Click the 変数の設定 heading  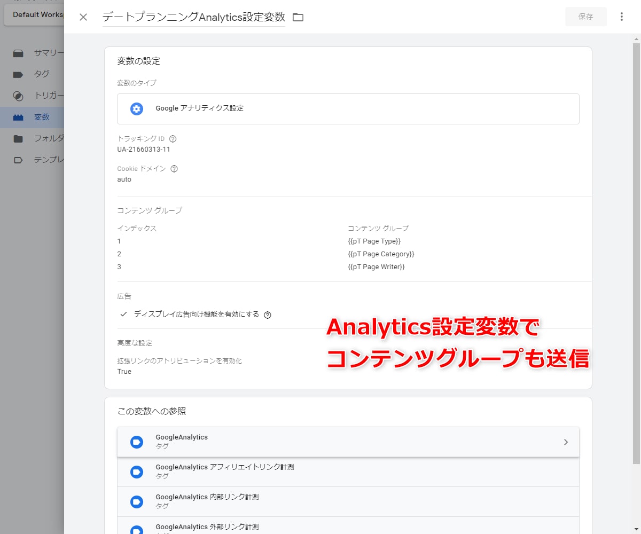coord(138,61)
